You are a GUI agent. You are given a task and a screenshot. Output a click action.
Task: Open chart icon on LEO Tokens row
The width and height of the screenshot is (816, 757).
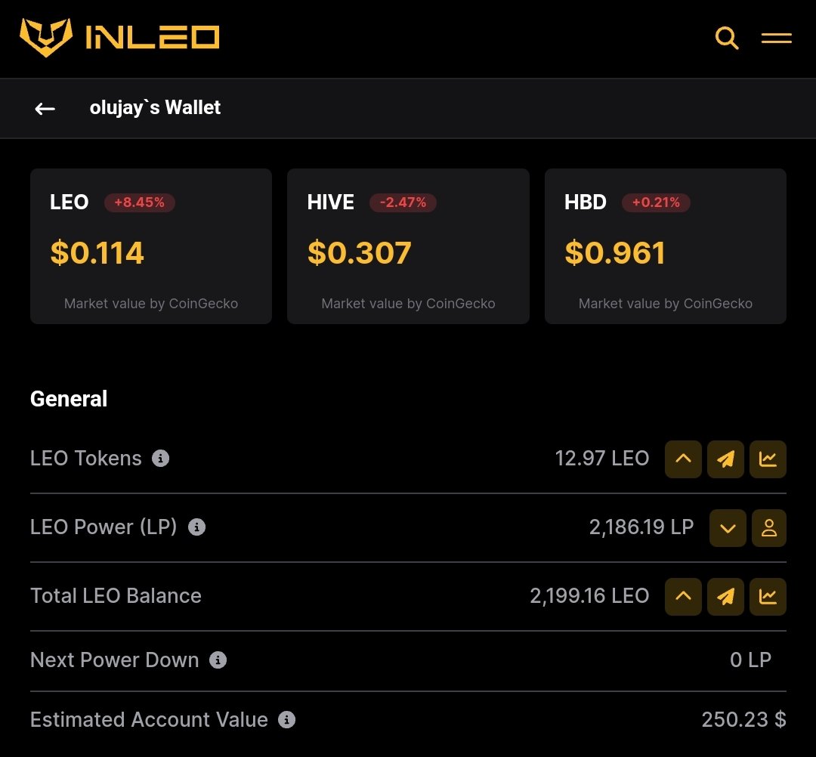click(768, 459)
